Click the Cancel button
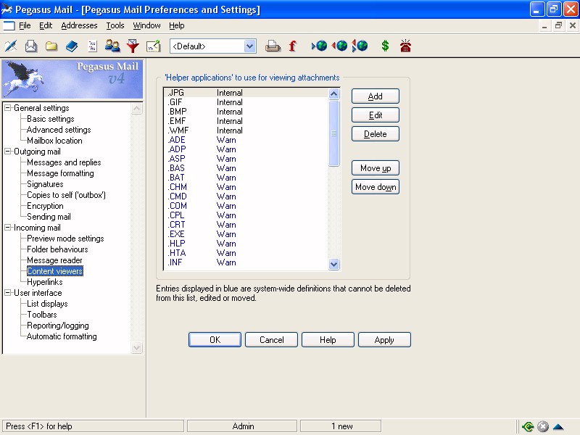This screenshot has width=580, height=435. [271, 339]
